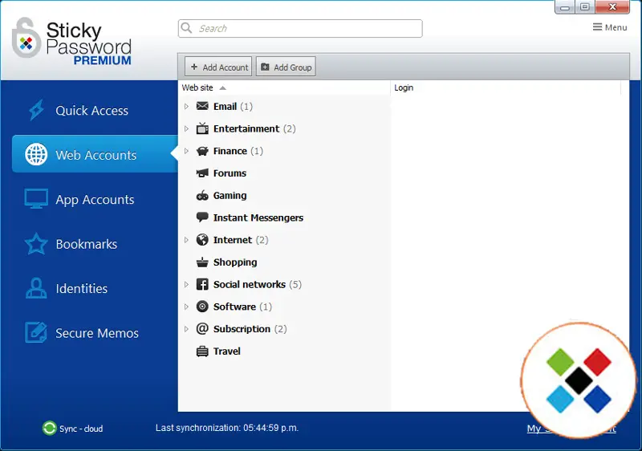This screenshot has height=451, width=642.
Task: Click the App Accounts monitor icon
Action: click(x=36, y=199)
